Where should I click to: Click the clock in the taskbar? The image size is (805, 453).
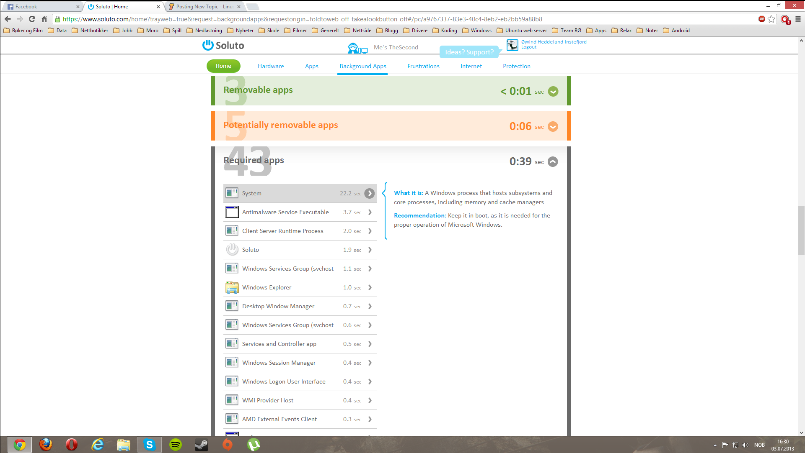(x=782, y=445)
